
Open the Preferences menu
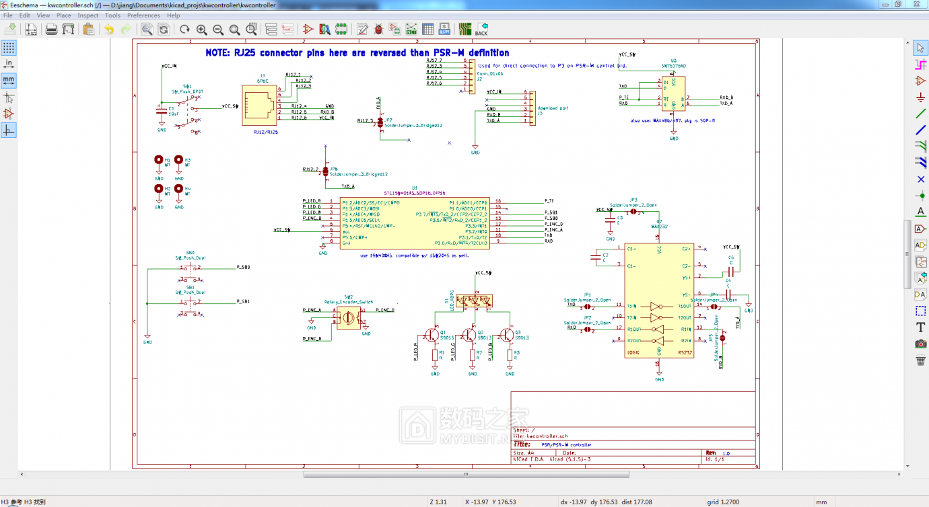click(x=144, y=15)
